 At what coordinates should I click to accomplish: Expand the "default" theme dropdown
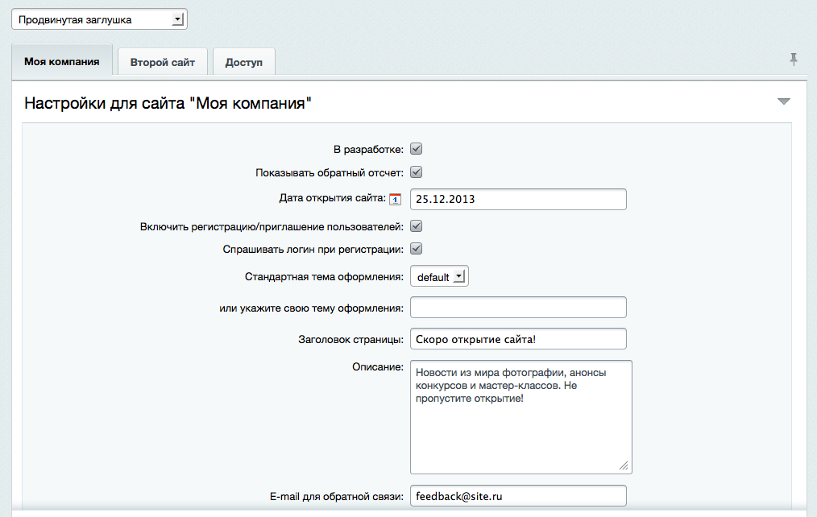(439, 277)
